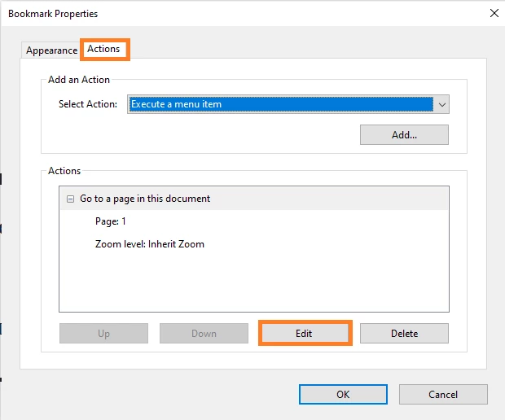Open the Select Action dropdown arrow

[x=441, y=105]
